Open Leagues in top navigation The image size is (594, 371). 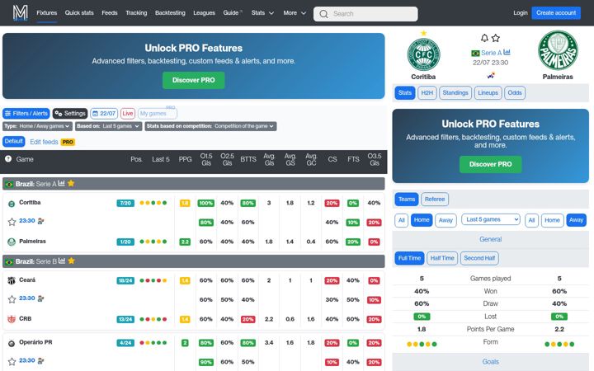205,13
